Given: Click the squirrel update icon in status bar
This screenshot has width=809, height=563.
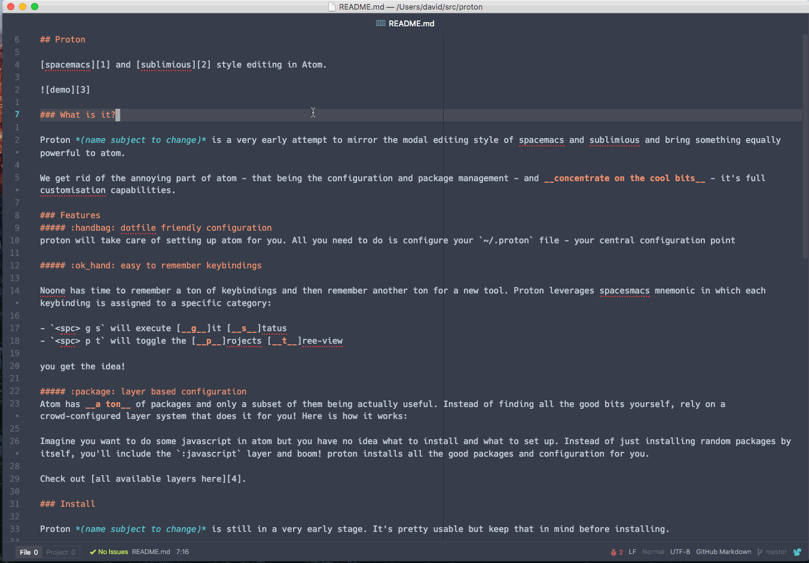Looking at the screenshot, I should click(x=797, y=552).
